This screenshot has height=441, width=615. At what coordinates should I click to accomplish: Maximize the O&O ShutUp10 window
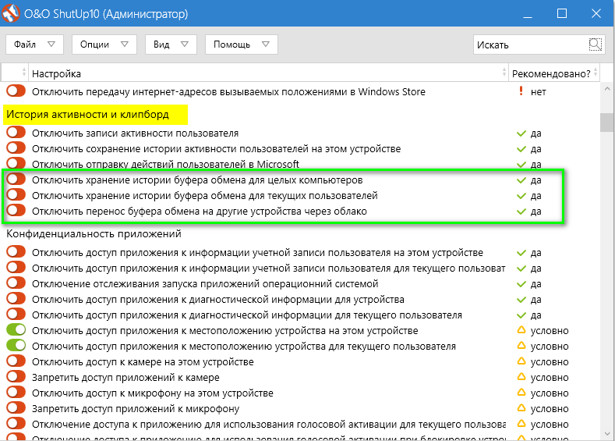pyautogui.click(x=562, y=14)
